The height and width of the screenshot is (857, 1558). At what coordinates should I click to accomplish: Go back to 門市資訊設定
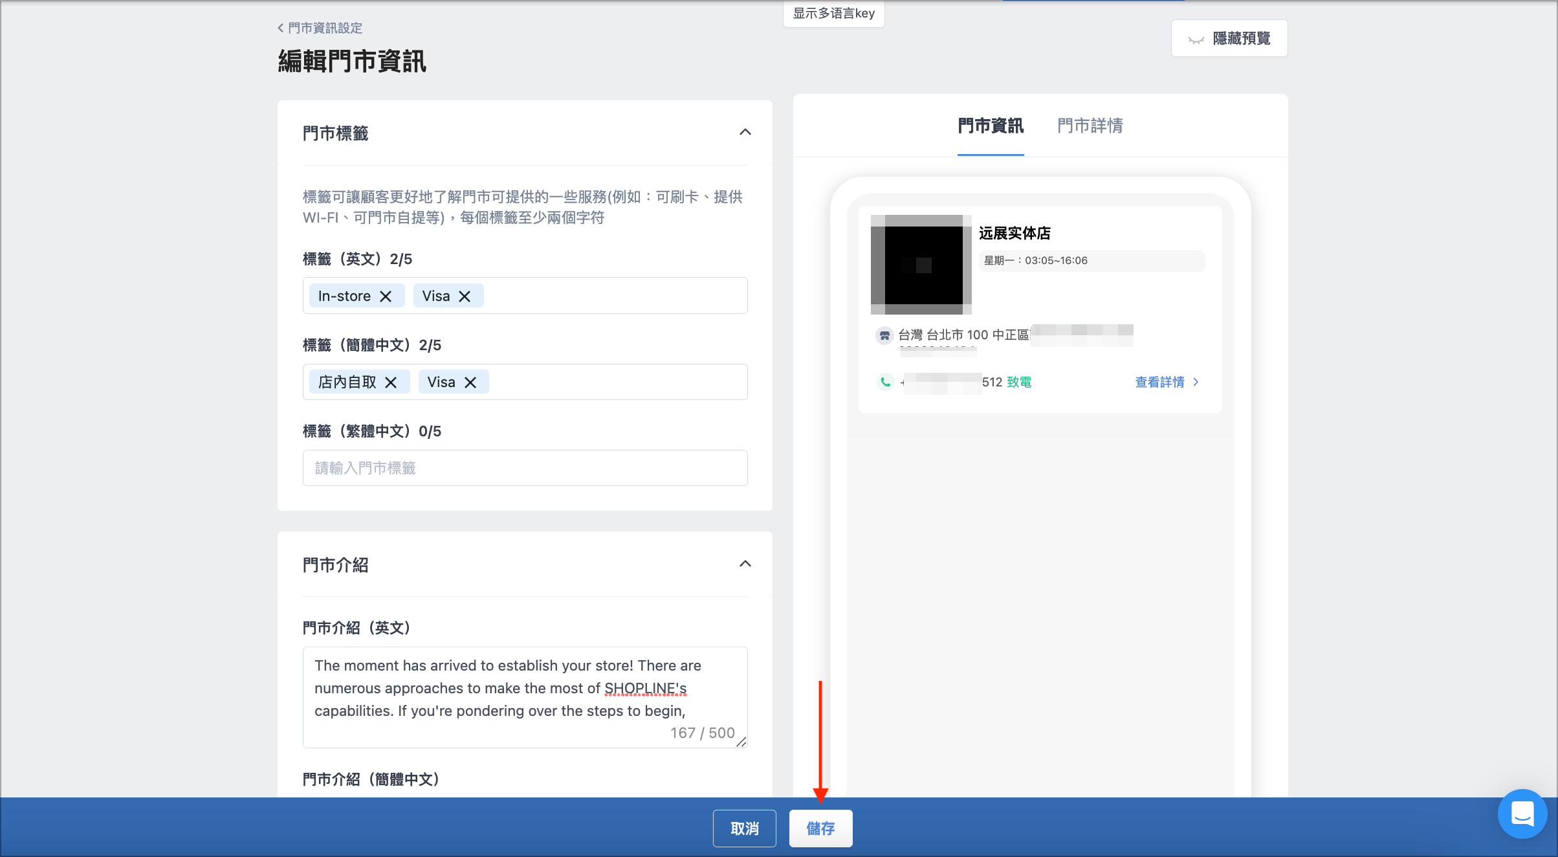tap(320, 28)
